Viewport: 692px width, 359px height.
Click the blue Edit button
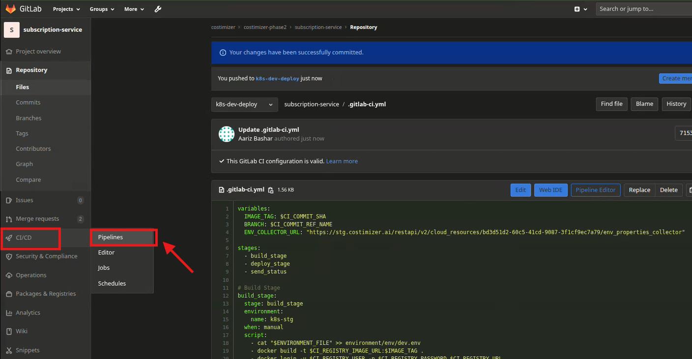[x=520, y=190]
